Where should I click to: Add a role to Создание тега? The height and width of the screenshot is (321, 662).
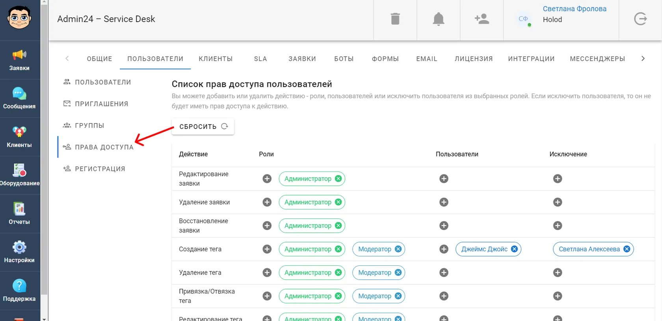tap(267, 249)
